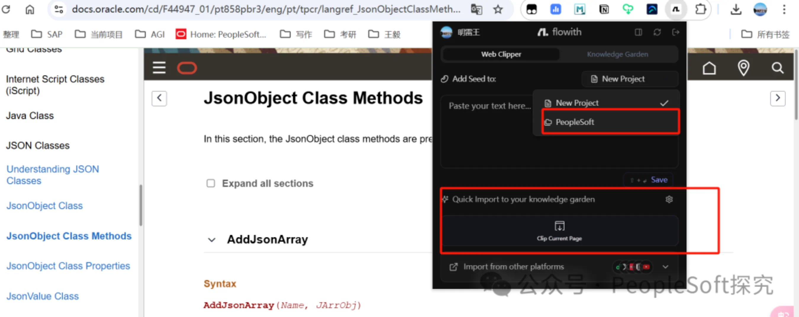Open Java Class sidebar item

pyautogui.click(x=30, y=116)
